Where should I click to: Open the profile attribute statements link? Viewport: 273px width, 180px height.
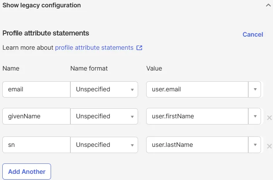[94, 47]
